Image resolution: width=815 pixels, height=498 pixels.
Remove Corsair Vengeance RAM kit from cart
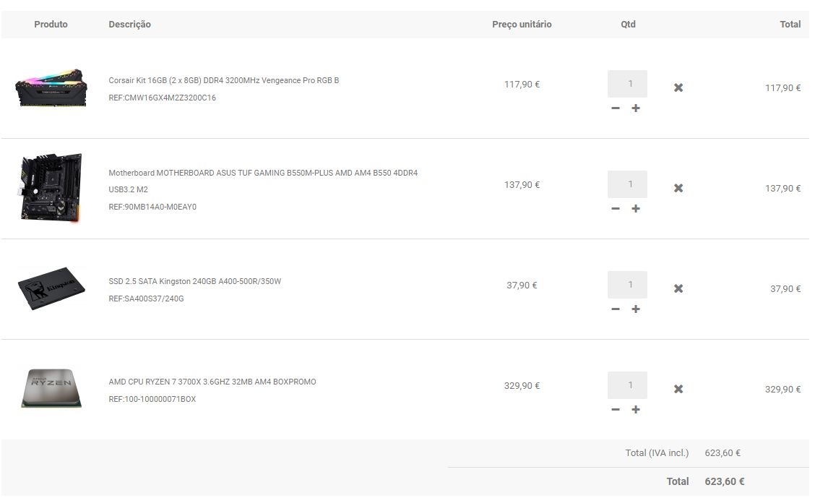(x=678, y=88)
